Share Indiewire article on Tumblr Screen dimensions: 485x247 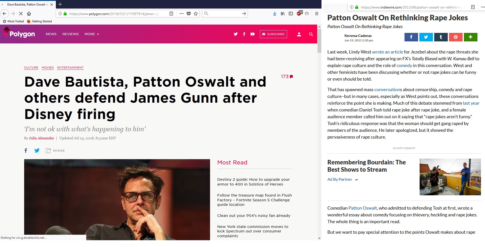click(x=441, y=37)
